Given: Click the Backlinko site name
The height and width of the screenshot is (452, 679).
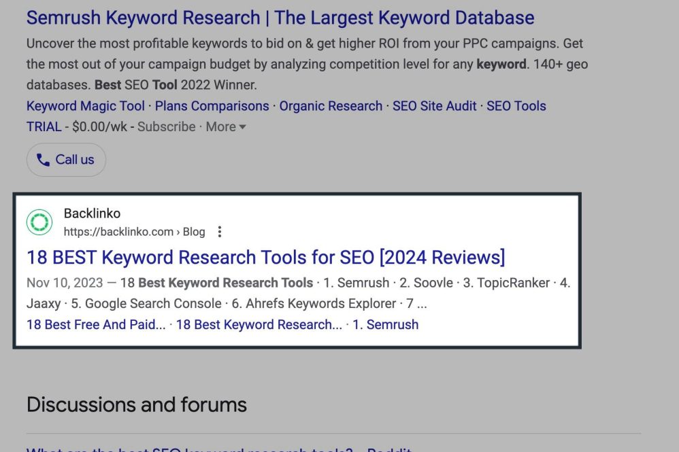Looking at the screenshot, I should click(x=92, y=213).
